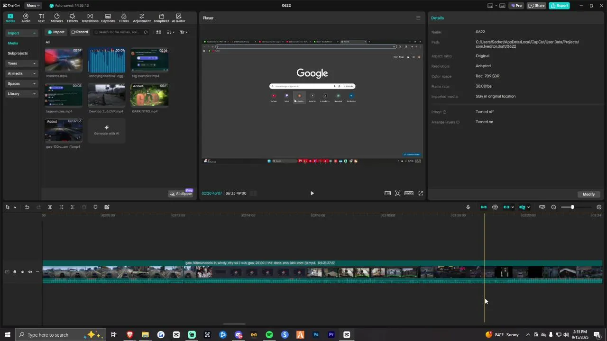Select the annoyingXwebTAG.ogg audio clip

(107, 60)
